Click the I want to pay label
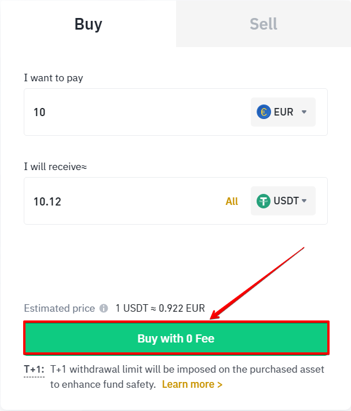Image resolution: width=351 pixels, height=411 pixels. tap(53, 78)
